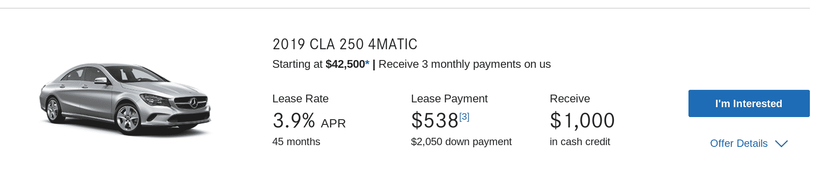Open the Offer Details link text
Image resolution: width=822 pixels, height=184 pixels.
coord(738,143)
